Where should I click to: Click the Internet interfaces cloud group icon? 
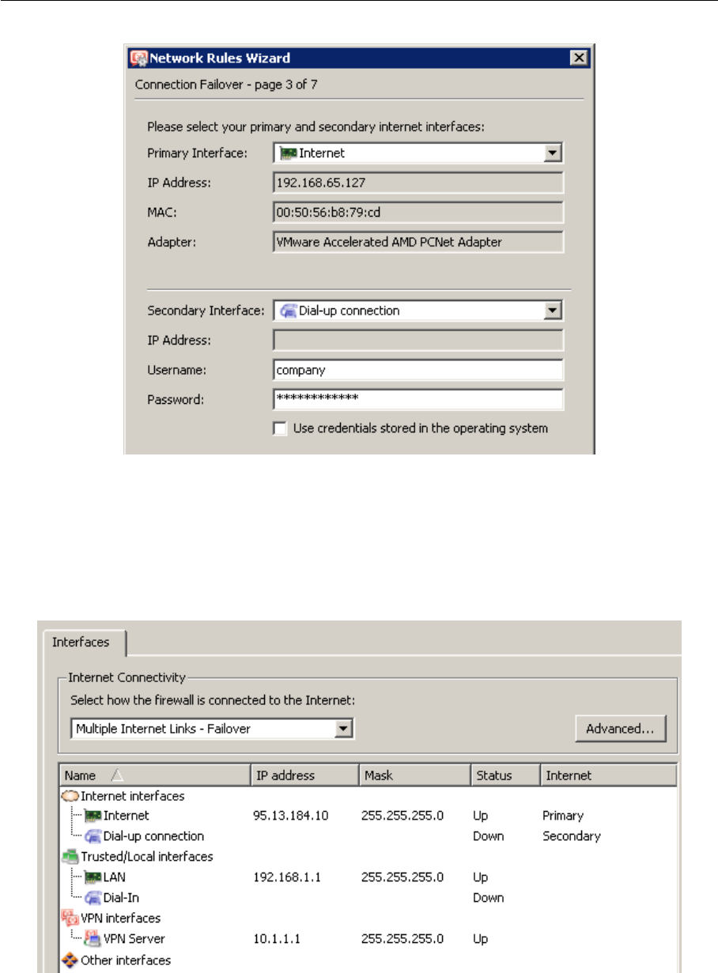click(x=70, y=796)
